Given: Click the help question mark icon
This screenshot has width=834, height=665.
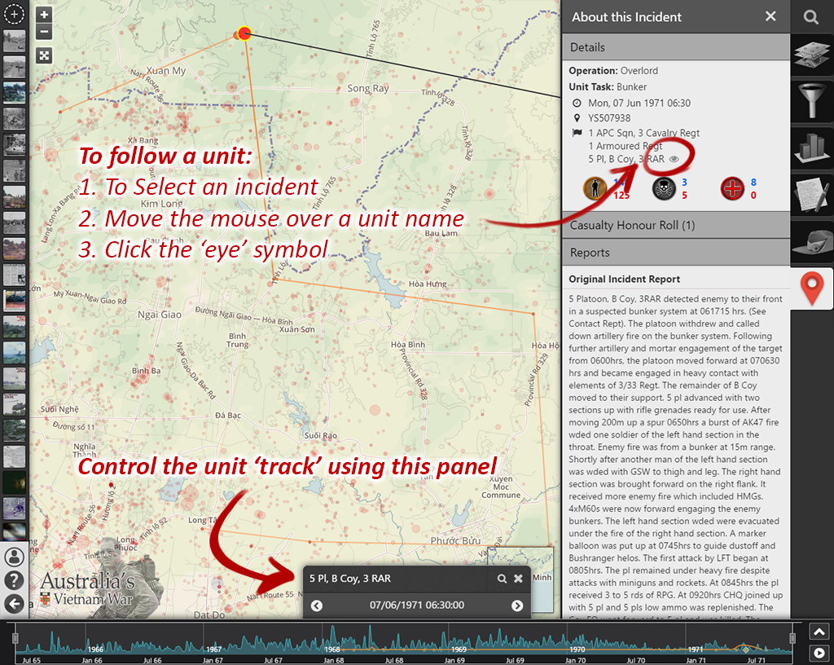Looking at the screenshot, I should click(14, 580).
